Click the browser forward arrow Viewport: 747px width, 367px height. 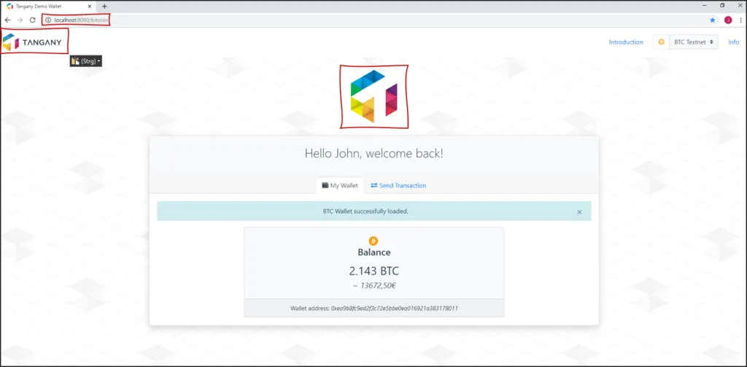point(20,20)
